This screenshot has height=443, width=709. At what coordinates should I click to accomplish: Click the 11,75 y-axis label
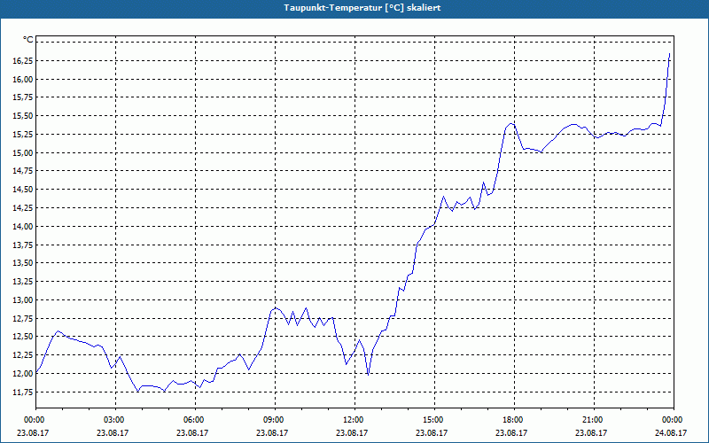(23, 392)
